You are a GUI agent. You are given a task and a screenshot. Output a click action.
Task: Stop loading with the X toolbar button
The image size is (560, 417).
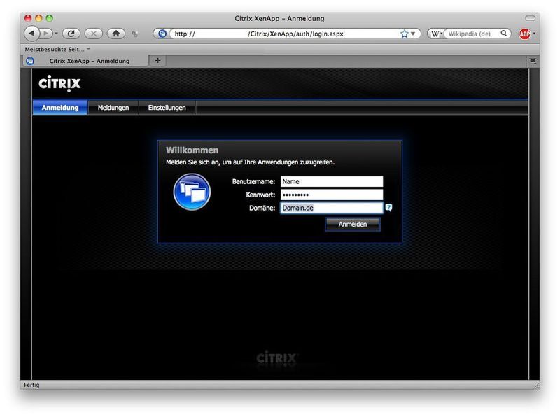[x=94, y=34]
